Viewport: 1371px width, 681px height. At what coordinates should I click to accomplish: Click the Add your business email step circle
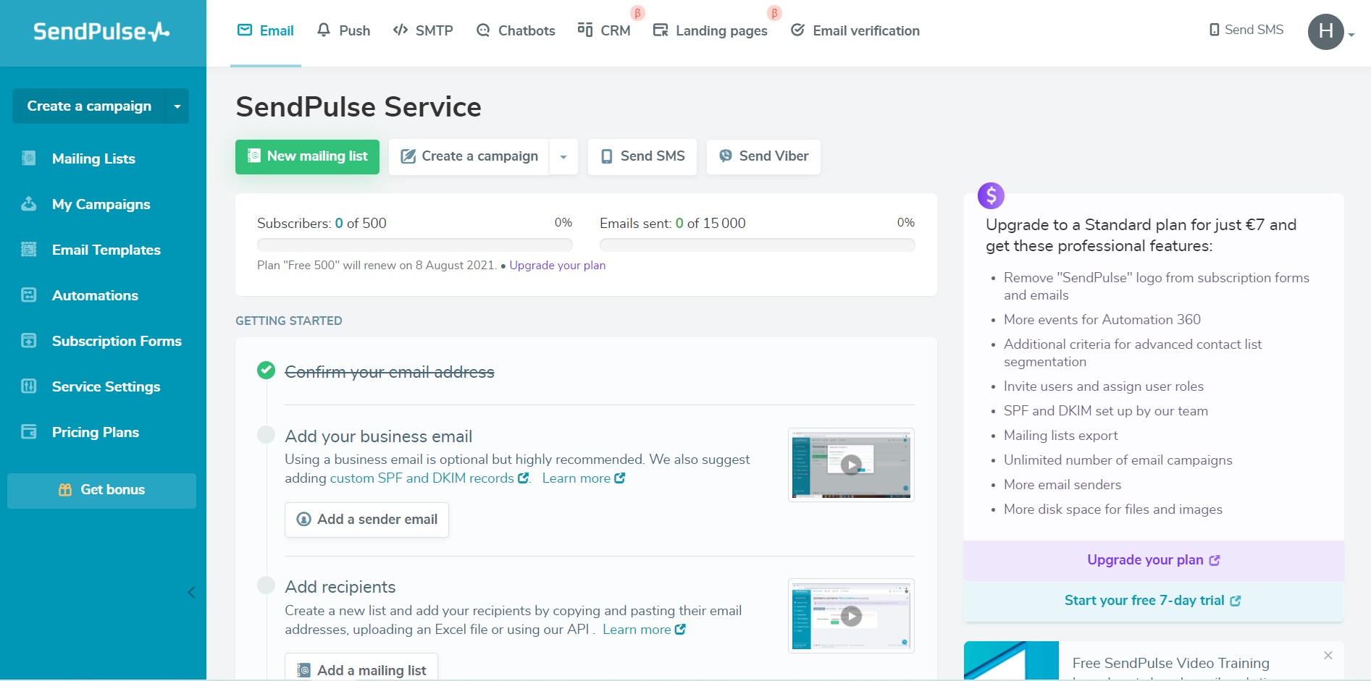point(266,434)
